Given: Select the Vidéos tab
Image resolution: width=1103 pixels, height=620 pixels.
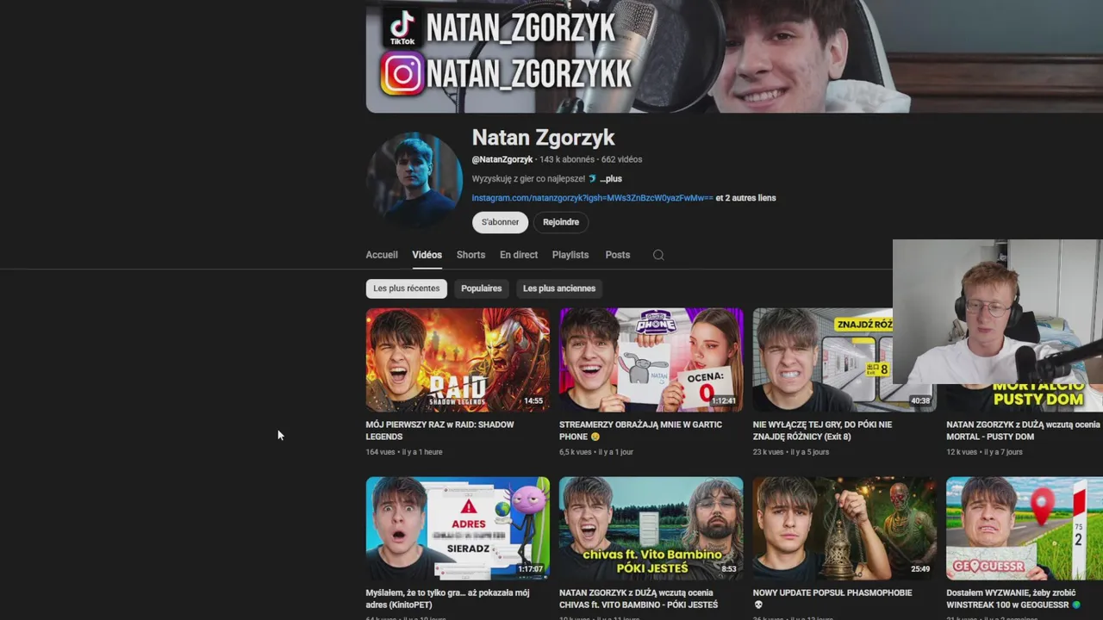Looking at the screenshot, I should (427, 255).
